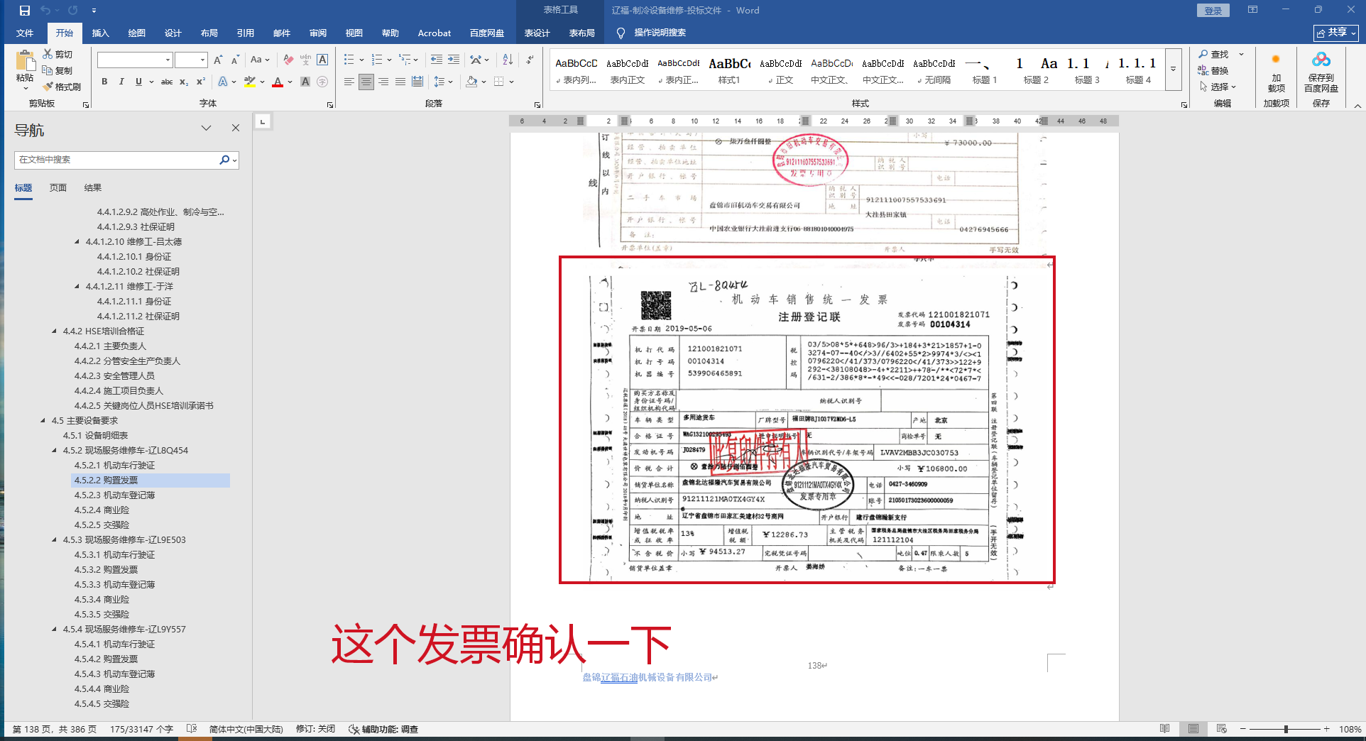
Task: Copy the selection using 复制
Action: (x=58, y=70)
